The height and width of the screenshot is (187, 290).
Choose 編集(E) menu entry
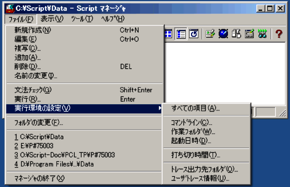pyautogui.click(x=84, y=39)
